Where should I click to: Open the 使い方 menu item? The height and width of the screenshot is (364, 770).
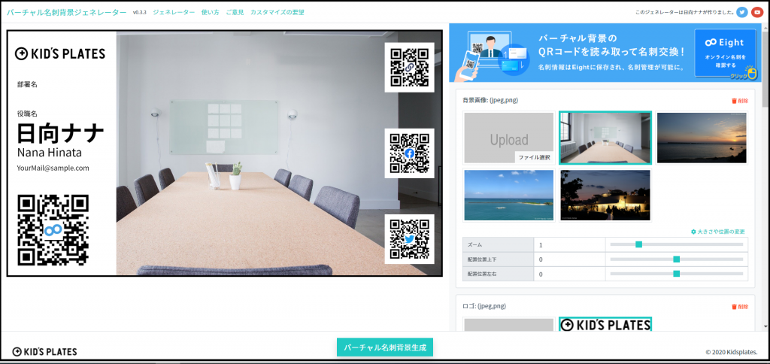pyautogui.click(x=211, y=12)
